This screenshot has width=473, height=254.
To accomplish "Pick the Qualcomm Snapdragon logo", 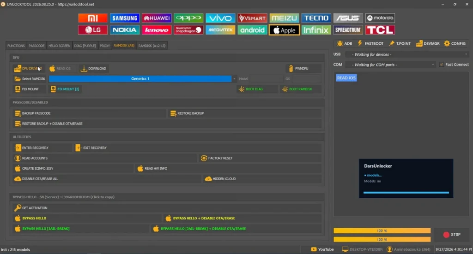I will (188, 30).
